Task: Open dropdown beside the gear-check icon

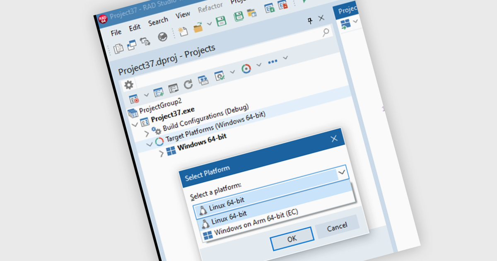Action: (232, 71)
